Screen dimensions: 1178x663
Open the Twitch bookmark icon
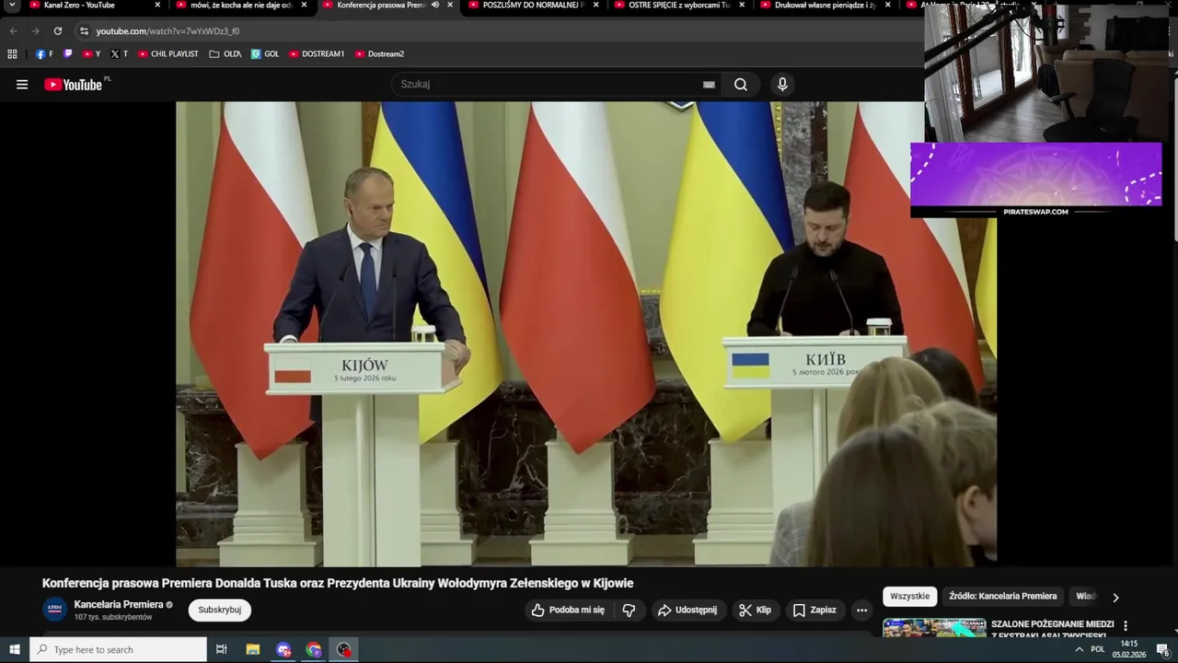click(x=68, y=54)
